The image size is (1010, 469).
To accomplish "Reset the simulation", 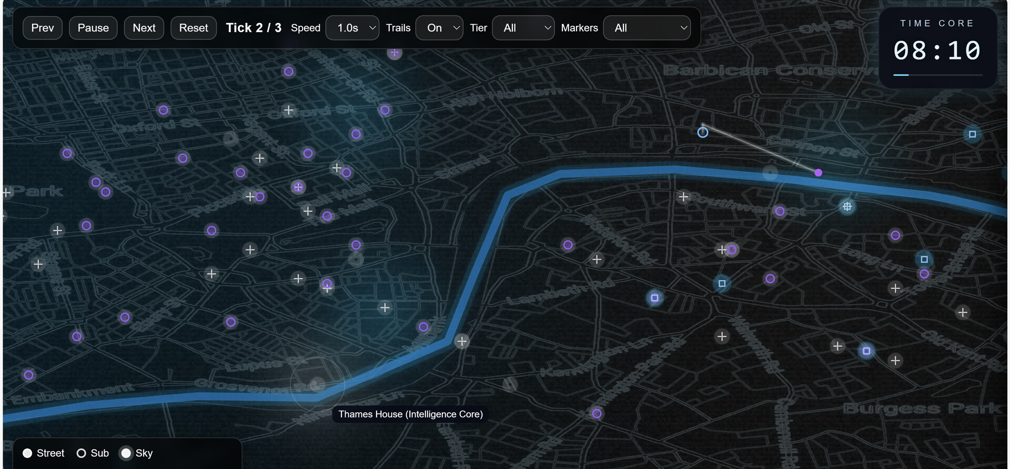I will pos(194,28).
